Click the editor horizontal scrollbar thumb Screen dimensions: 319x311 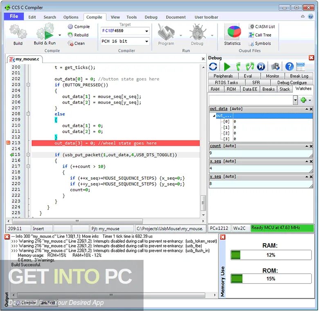(78, 221)
